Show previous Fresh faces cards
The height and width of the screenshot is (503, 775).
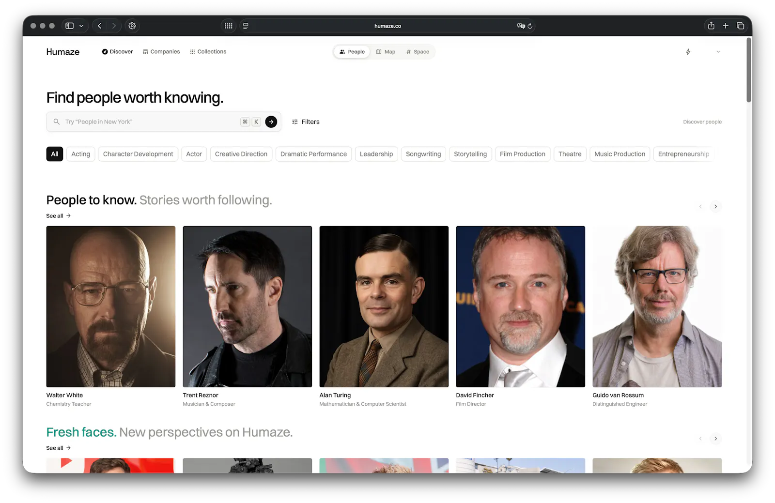700,439
